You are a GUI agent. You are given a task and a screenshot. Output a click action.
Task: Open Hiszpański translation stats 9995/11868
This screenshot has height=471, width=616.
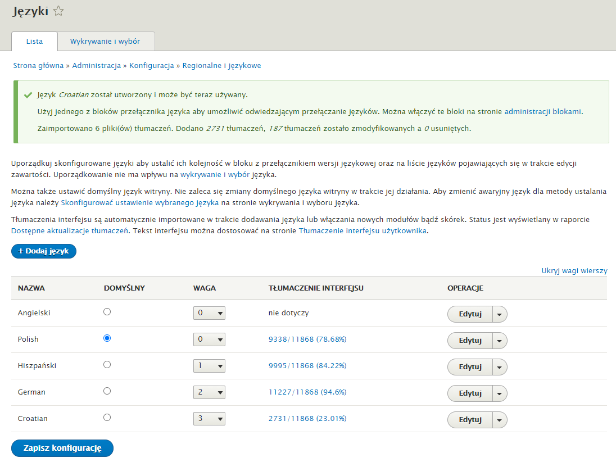click(307, 365)
